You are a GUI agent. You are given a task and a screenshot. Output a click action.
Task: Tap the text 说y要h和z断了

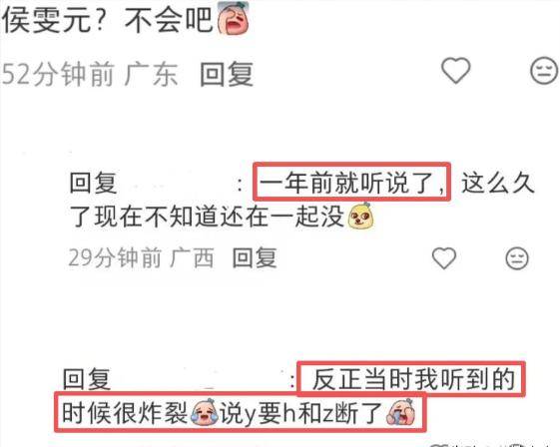tap(301, 413)
